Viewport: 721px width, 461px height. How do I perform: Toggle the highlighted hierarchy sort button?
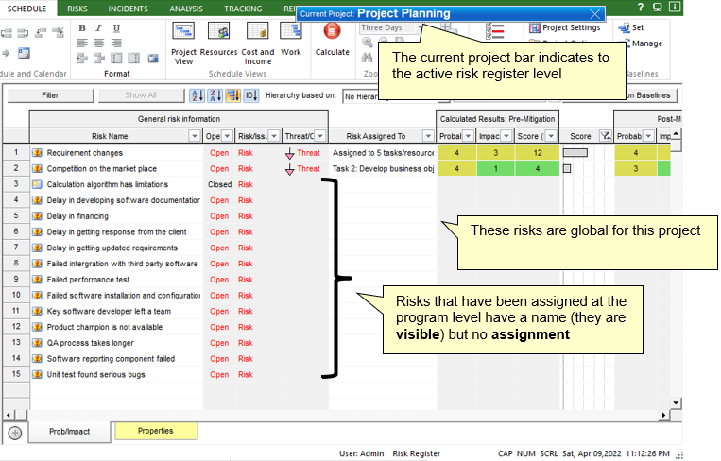[x=233, y=95]
